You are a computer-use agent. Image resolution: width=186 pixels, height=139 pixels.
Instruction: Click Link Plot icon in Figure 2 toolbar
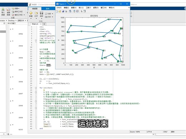coord(70,11)
